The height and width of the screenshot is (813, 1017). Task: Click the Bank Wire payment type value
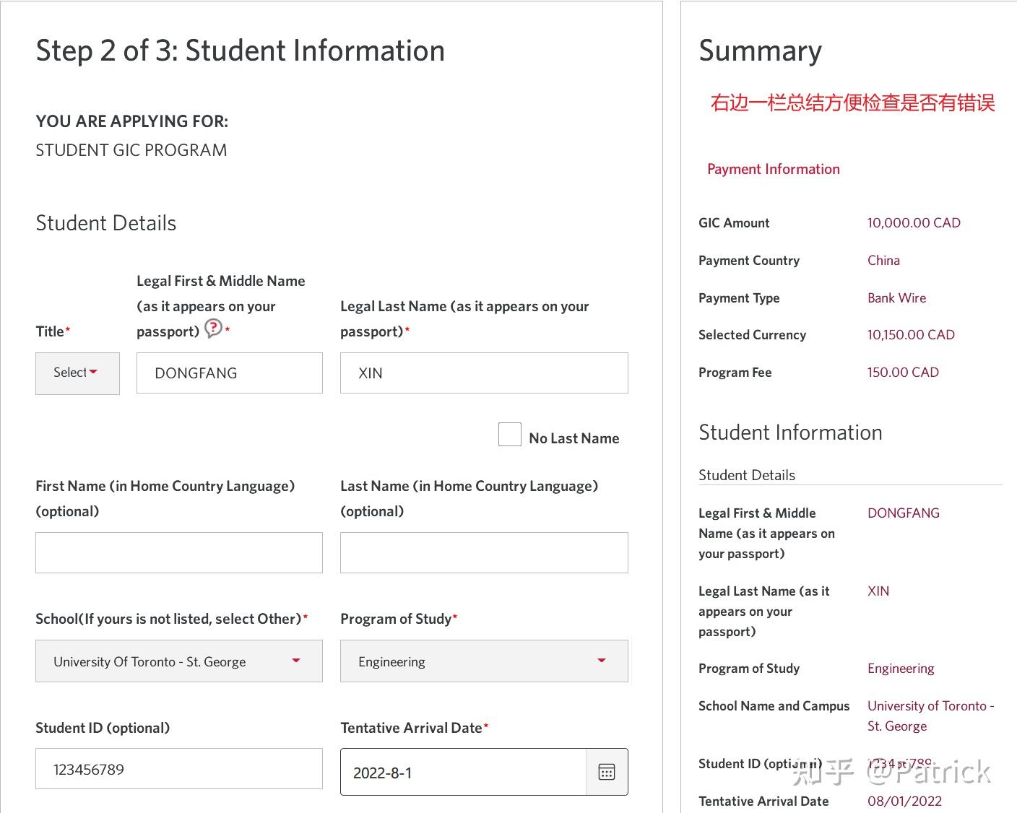tap(896, 298)
